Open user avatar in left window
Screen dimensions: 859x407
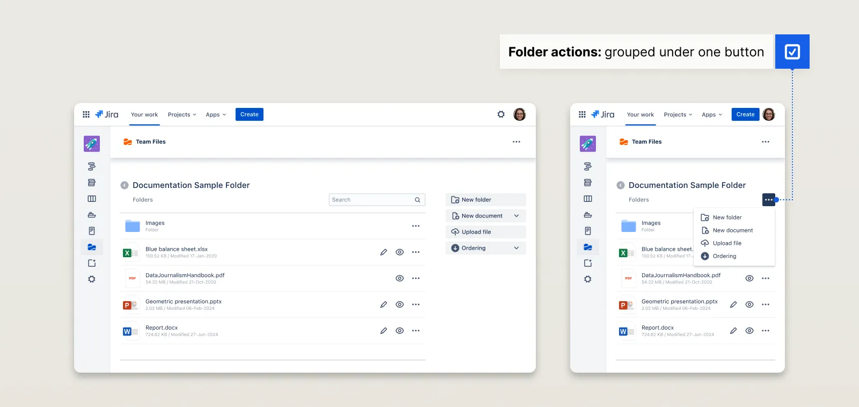click(520, 114)
